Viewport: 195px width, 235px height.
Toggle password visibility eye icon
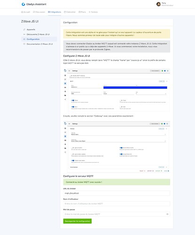coord(167,214)
